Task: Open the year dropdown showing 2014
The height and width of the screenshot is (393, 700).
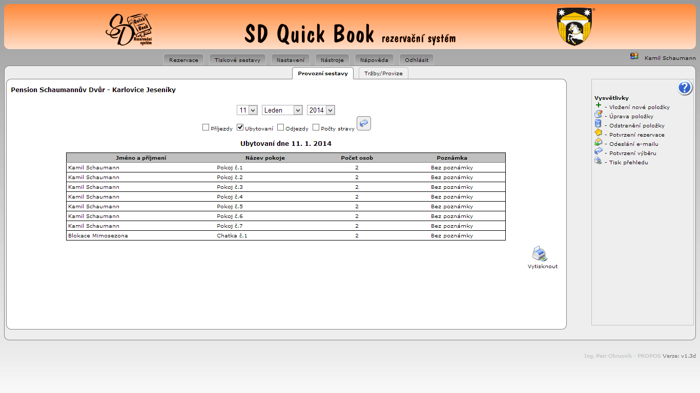Action: coord(321,110)
